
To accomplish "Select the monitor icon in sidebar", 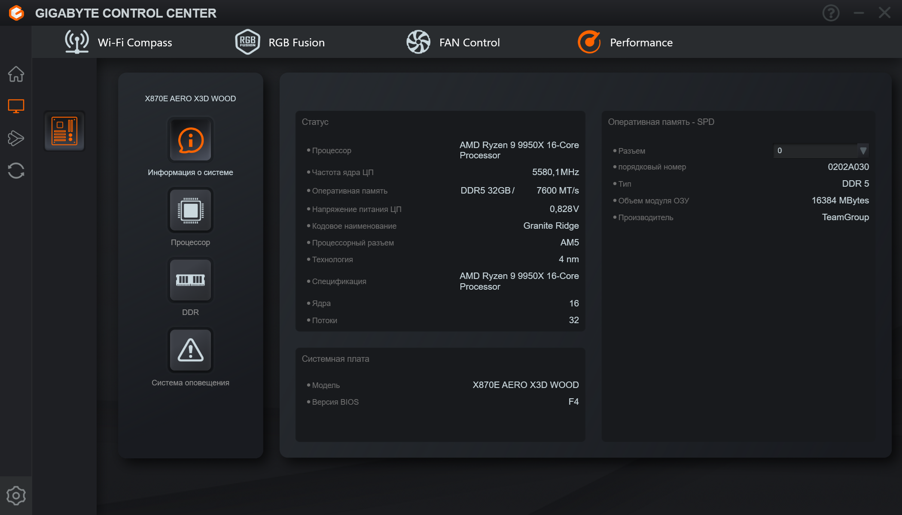I will 16,106.
